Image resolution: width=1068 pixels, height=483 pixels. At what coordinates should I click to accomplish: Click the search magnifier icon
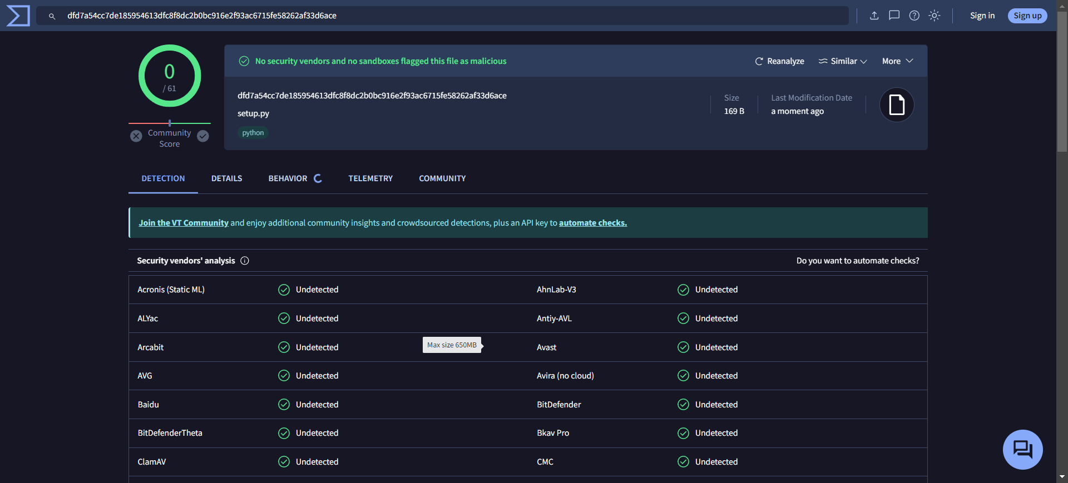[52, 16]
